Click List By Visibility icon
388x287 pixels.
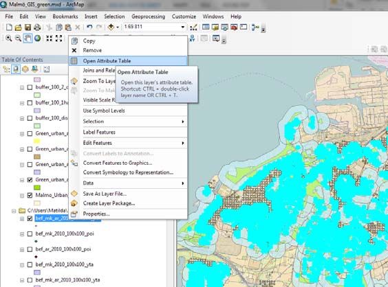[25, 69]
